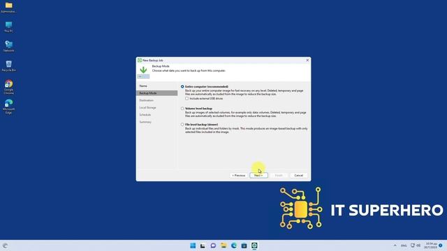447x251 pixels.
Task: Click the Veeam Agent taskbar icon
Action: click(254, 245)
